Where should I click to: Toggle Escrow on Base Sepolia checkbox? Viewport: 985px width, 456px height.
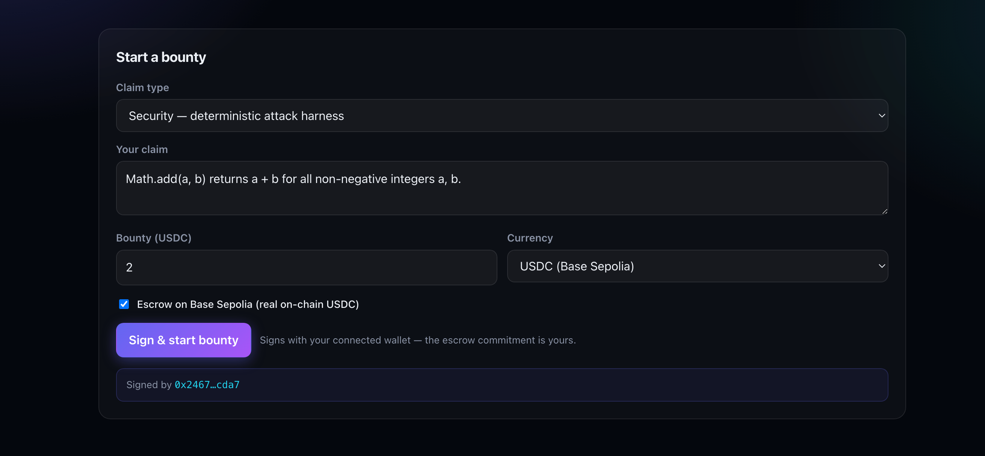(124, 304)
